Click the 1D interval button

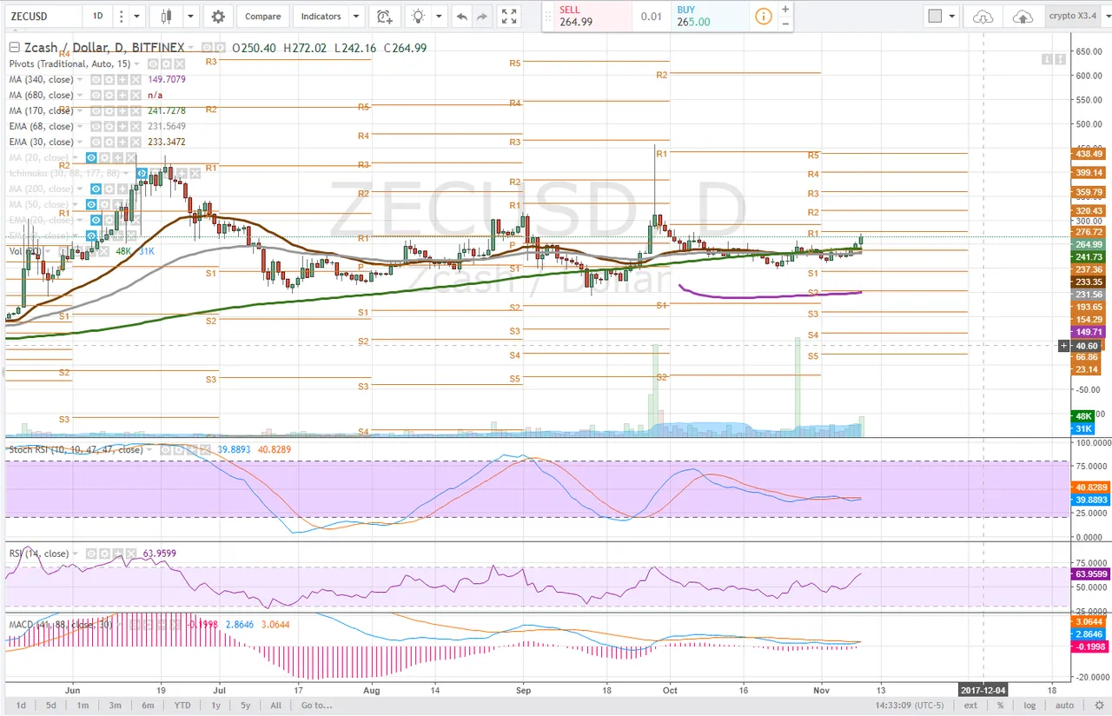pyautogui.click(x=97, y=17)
